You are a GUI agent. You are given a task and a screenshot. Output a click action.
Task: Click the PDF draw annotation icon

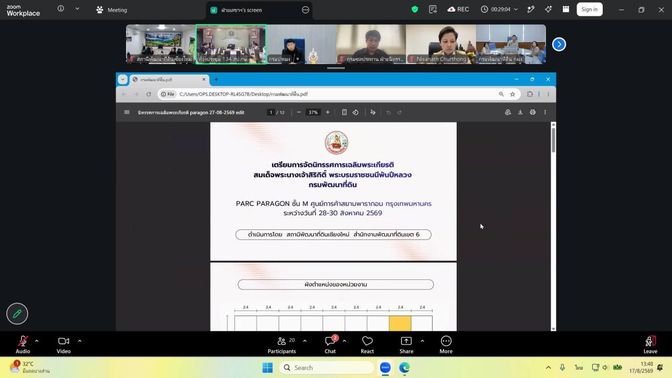[373, 112]
